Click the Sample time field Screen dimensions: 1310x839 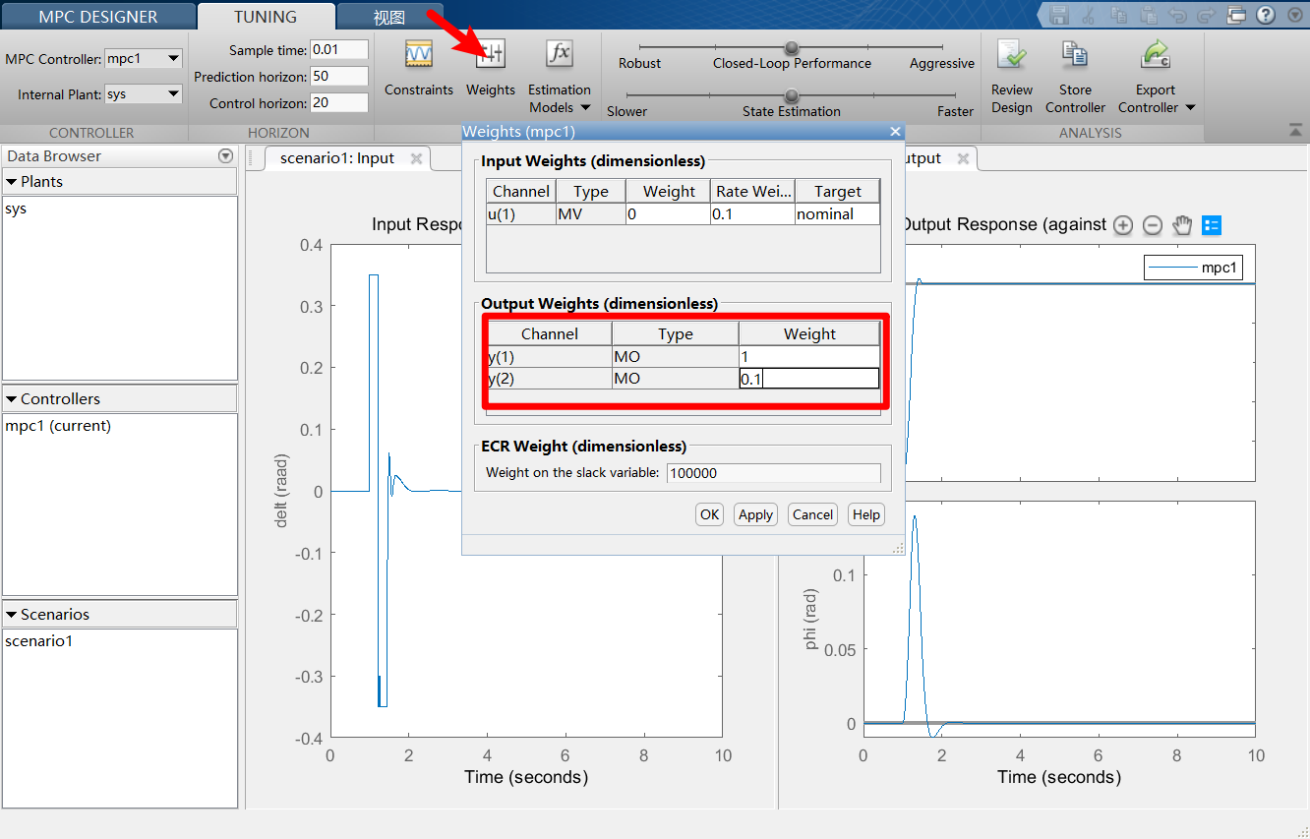pyautogui.click(x=339, y=49)
